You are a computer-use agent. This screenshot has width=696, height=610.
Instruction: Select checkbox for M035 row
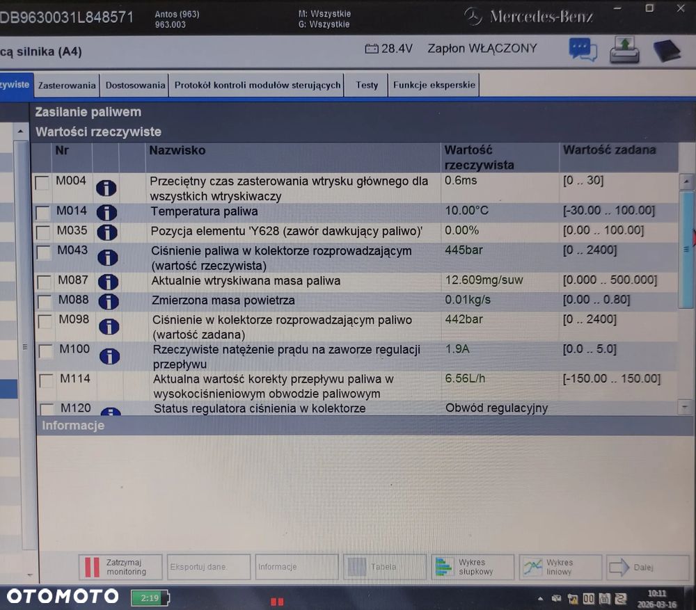click(x=43, y=232)
